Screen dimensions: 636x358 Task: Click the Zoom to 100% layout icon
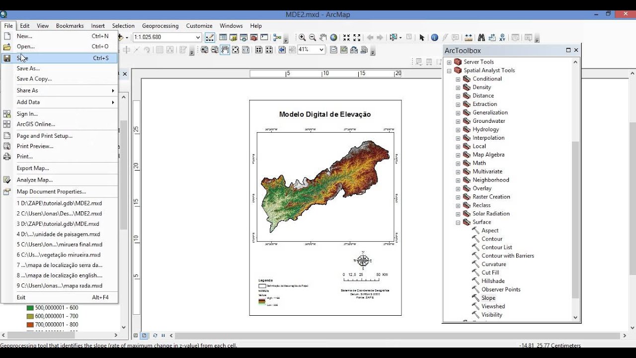click(x=245, y=50)
